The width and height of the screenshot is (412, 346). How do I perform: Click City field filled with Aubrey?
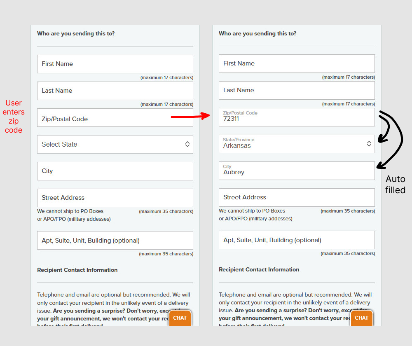point(297,171)
